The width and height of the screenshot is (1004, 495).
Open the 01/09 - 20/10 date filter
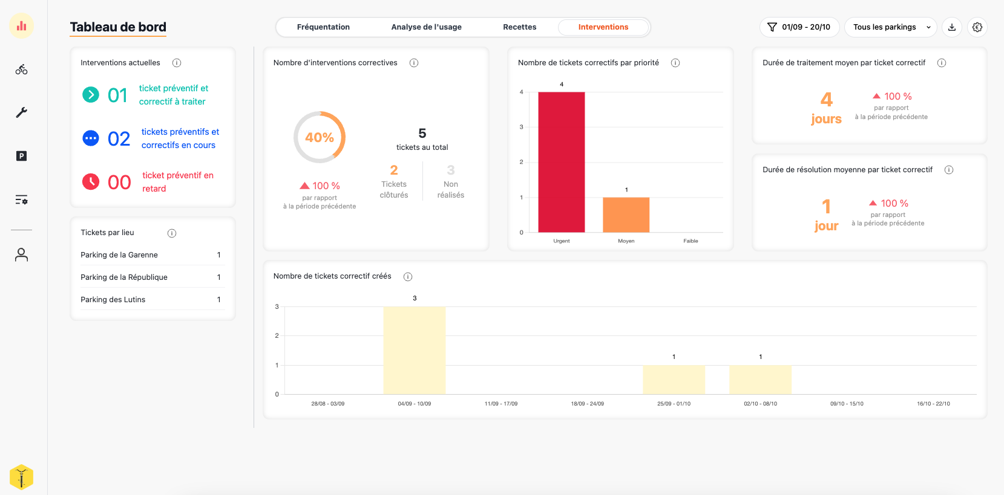pyautogui.click(x=799, y=27)
